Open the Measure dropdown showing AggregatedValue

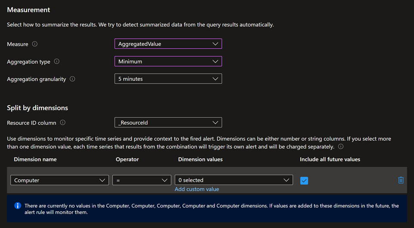click(x=168, y=44)
